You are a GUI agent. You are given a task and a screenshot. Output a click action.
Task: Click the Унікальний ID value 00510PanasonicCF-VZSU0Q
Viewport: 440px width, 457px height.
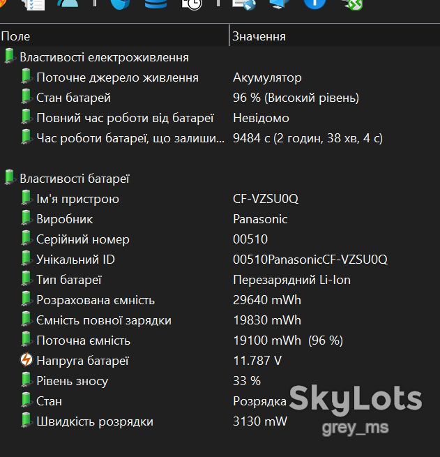[x=310, y=260]
